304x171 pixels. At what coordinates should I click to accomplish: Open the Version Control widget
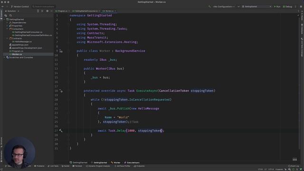point(20,7)
